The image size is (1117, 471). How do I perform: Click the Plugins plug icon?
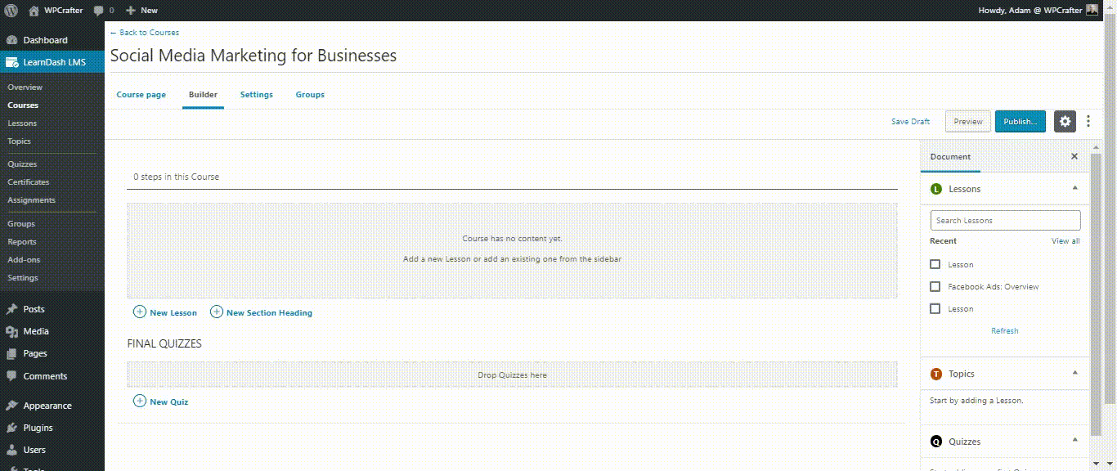point(11,428)
